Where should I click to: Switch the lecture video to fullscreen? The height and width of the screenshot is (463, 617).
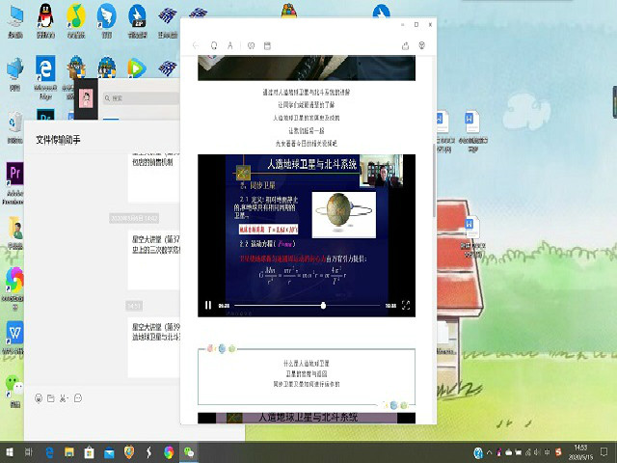tap(406, 305)
